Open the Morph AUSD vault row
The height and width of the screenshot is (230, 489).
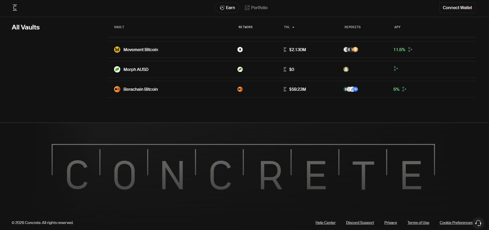pos(291,70)
